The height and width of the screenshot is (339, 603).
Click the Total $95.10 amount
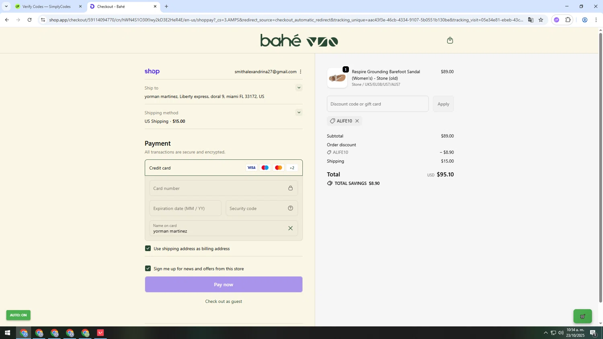click(x=445, y=175)
